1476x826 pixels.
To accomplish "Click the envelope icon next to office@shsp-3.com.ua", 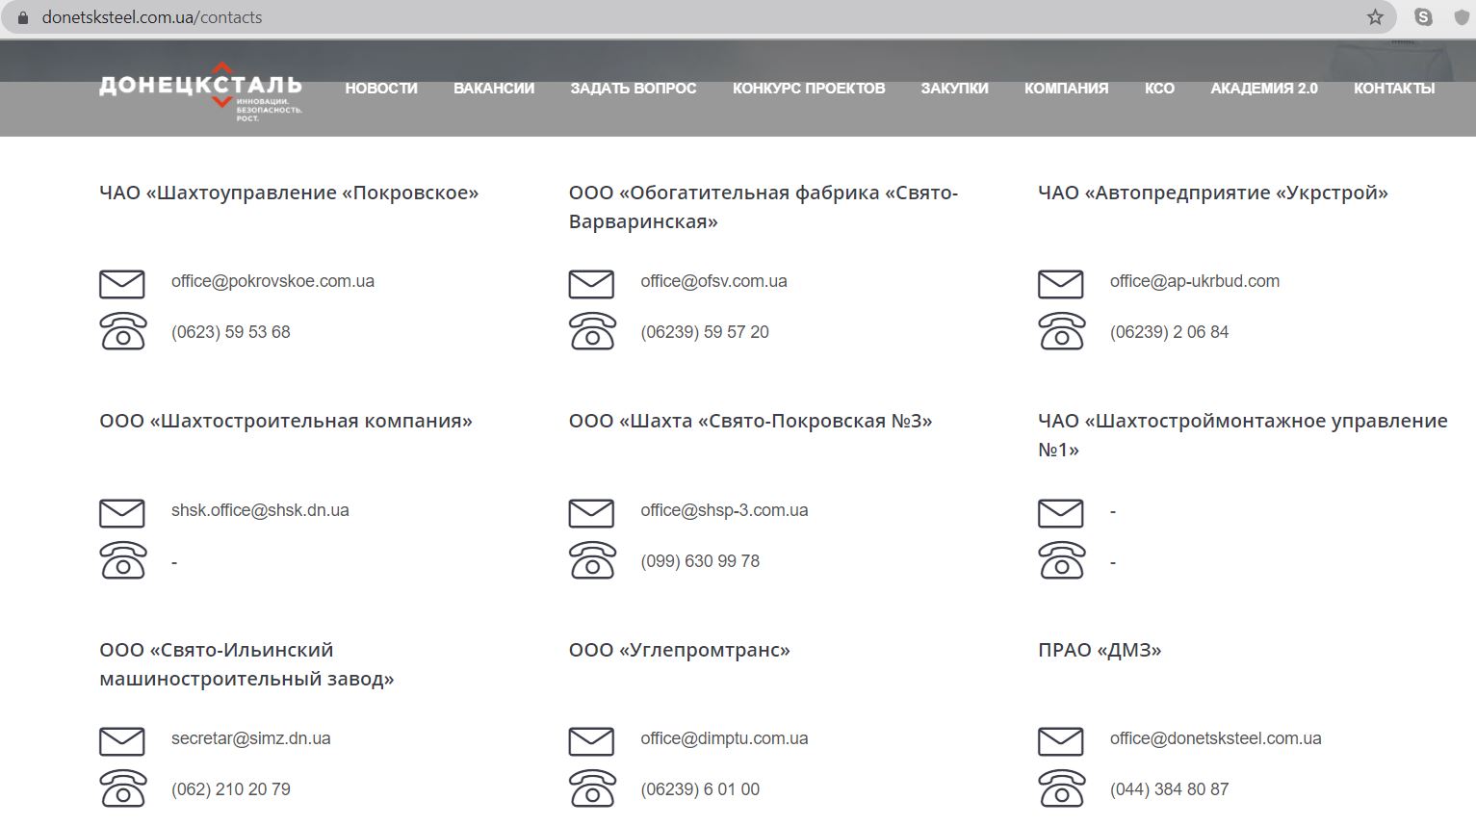I will pyautogui.click(x=591, y=513).
